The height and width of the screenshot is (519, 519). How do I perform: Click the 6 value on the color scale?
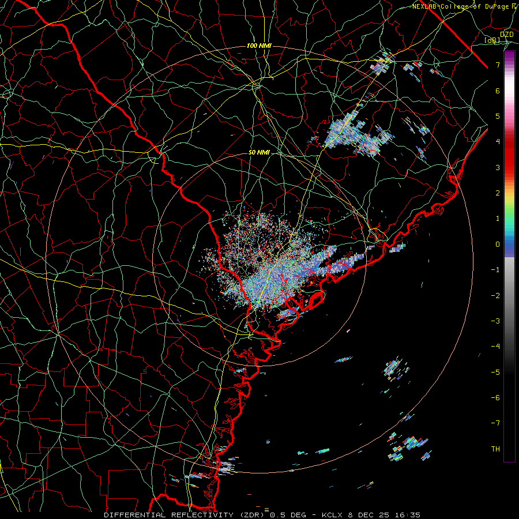498,91
